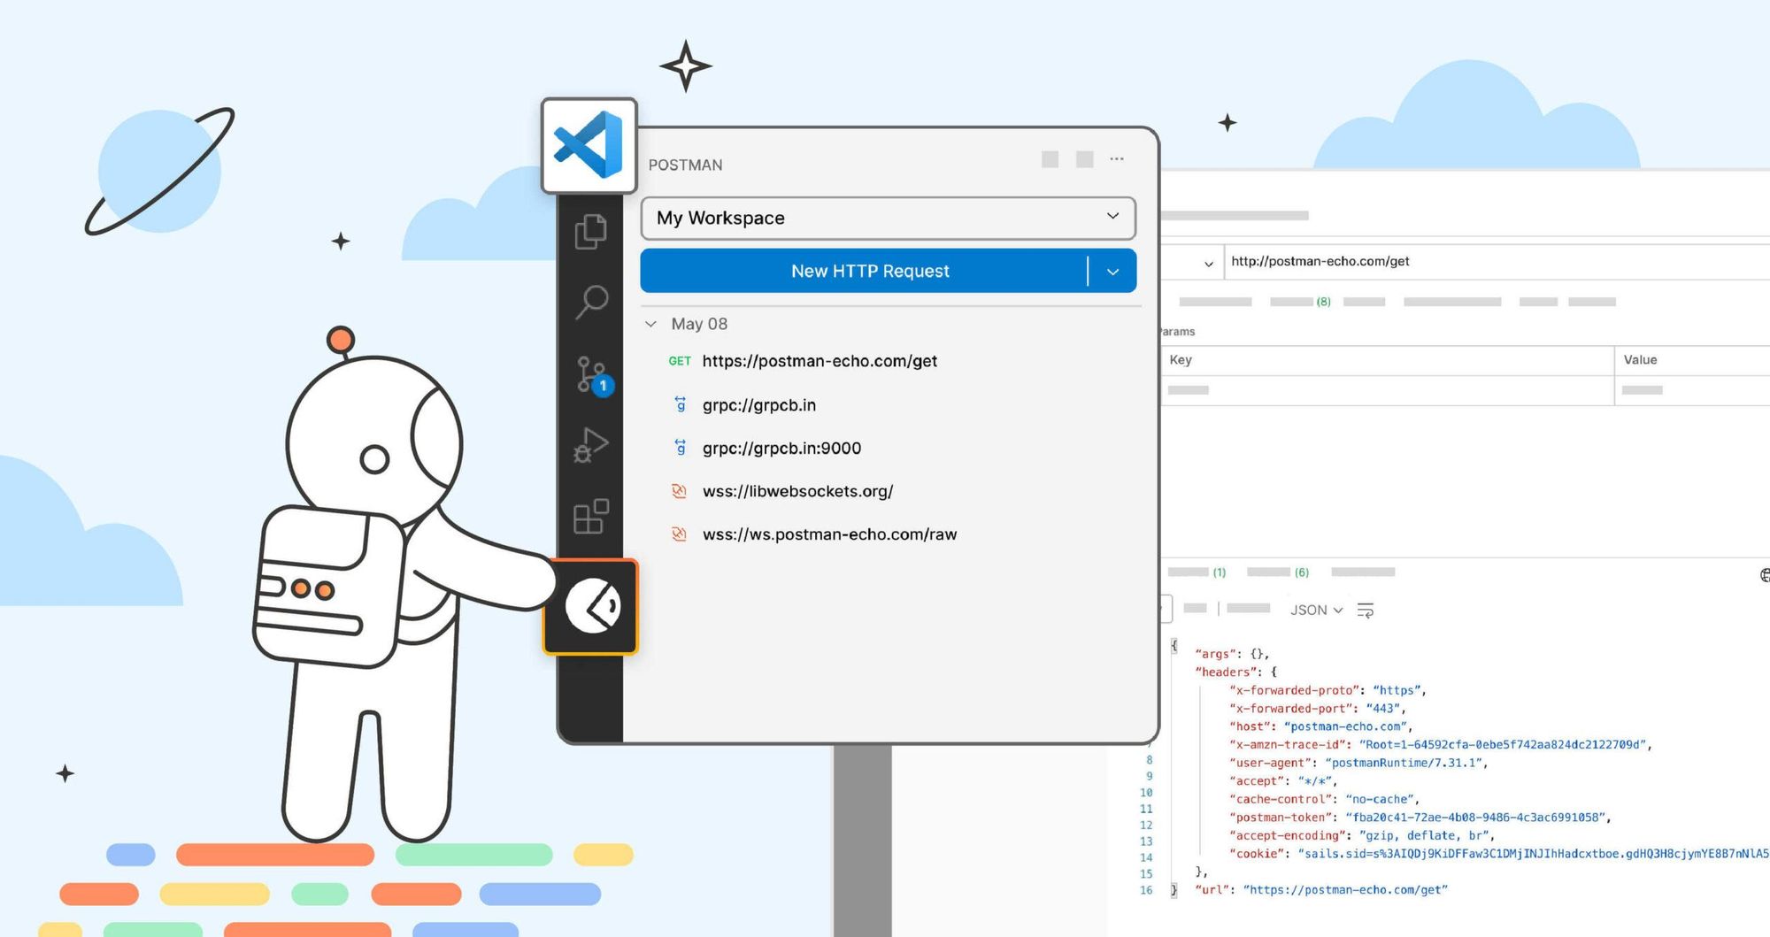The width and height of the screenshot is (1770, 937).
Task: Click the GET method label on postman-echo request
Action: click(680, 361)
